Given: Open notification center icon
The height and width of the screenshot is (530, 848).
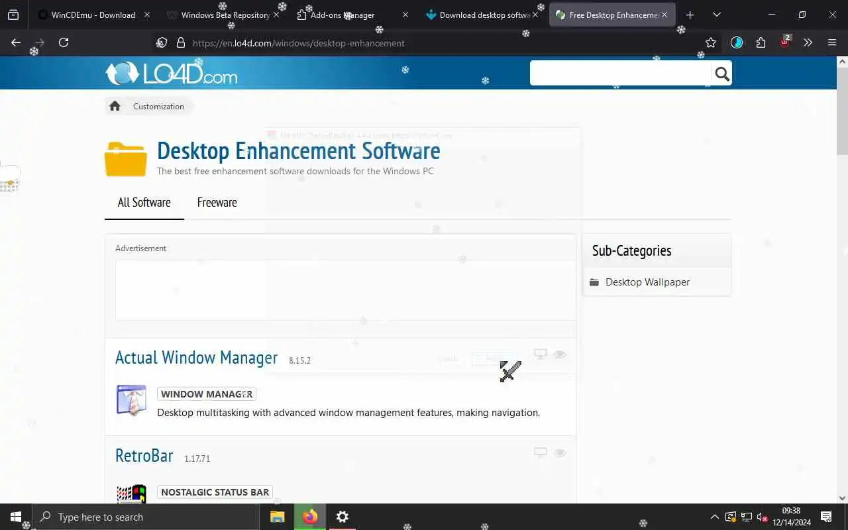Looking at the screenshot, I should pyautogui.click(x=826, y=517).
